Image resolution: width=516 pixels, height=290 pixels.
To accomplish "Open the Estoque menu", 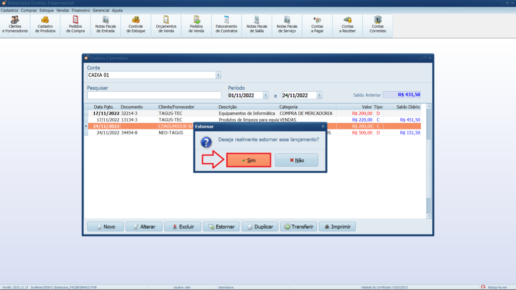I will pos(46,10).
